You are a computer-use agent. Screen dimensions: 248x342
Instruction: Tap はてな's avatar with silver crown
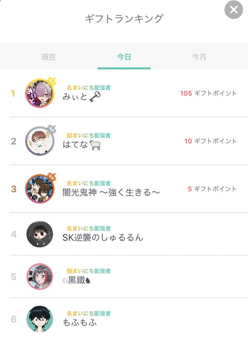pyautogui.click(x=40, y=141)
